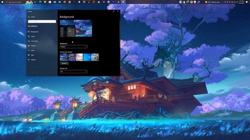Open the water drop taskbar icon
The height and width of the screenshot is (140, 250).
click(x=184, y=2)
